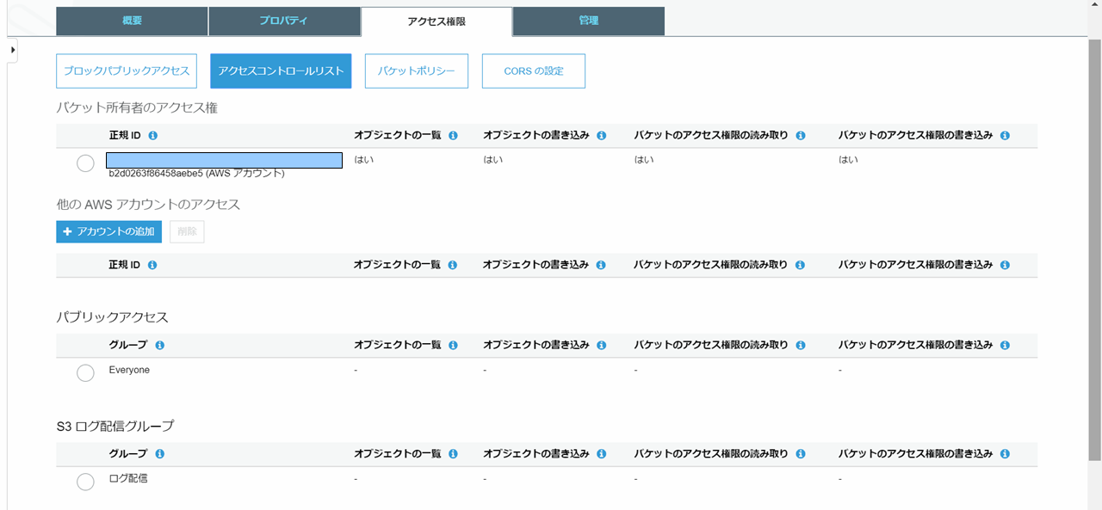The width and height of the screenshot is (1102, 510).
Task: Info icon for アクセス権限の書き込み in パブリックアクセス table
Action: [x=1006, y=345]
